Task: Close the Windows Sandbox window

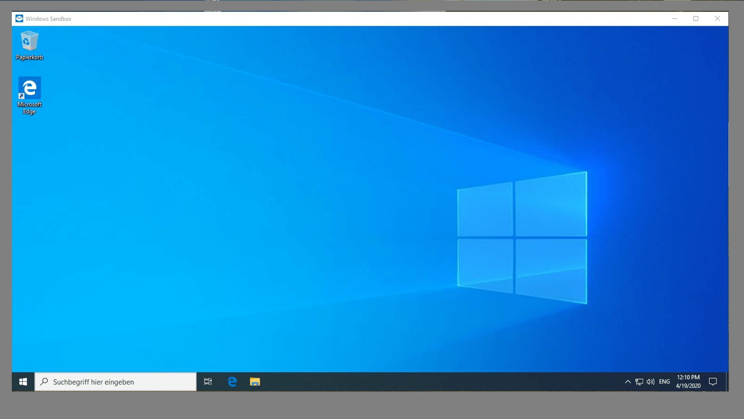Action: coord(718,18)
